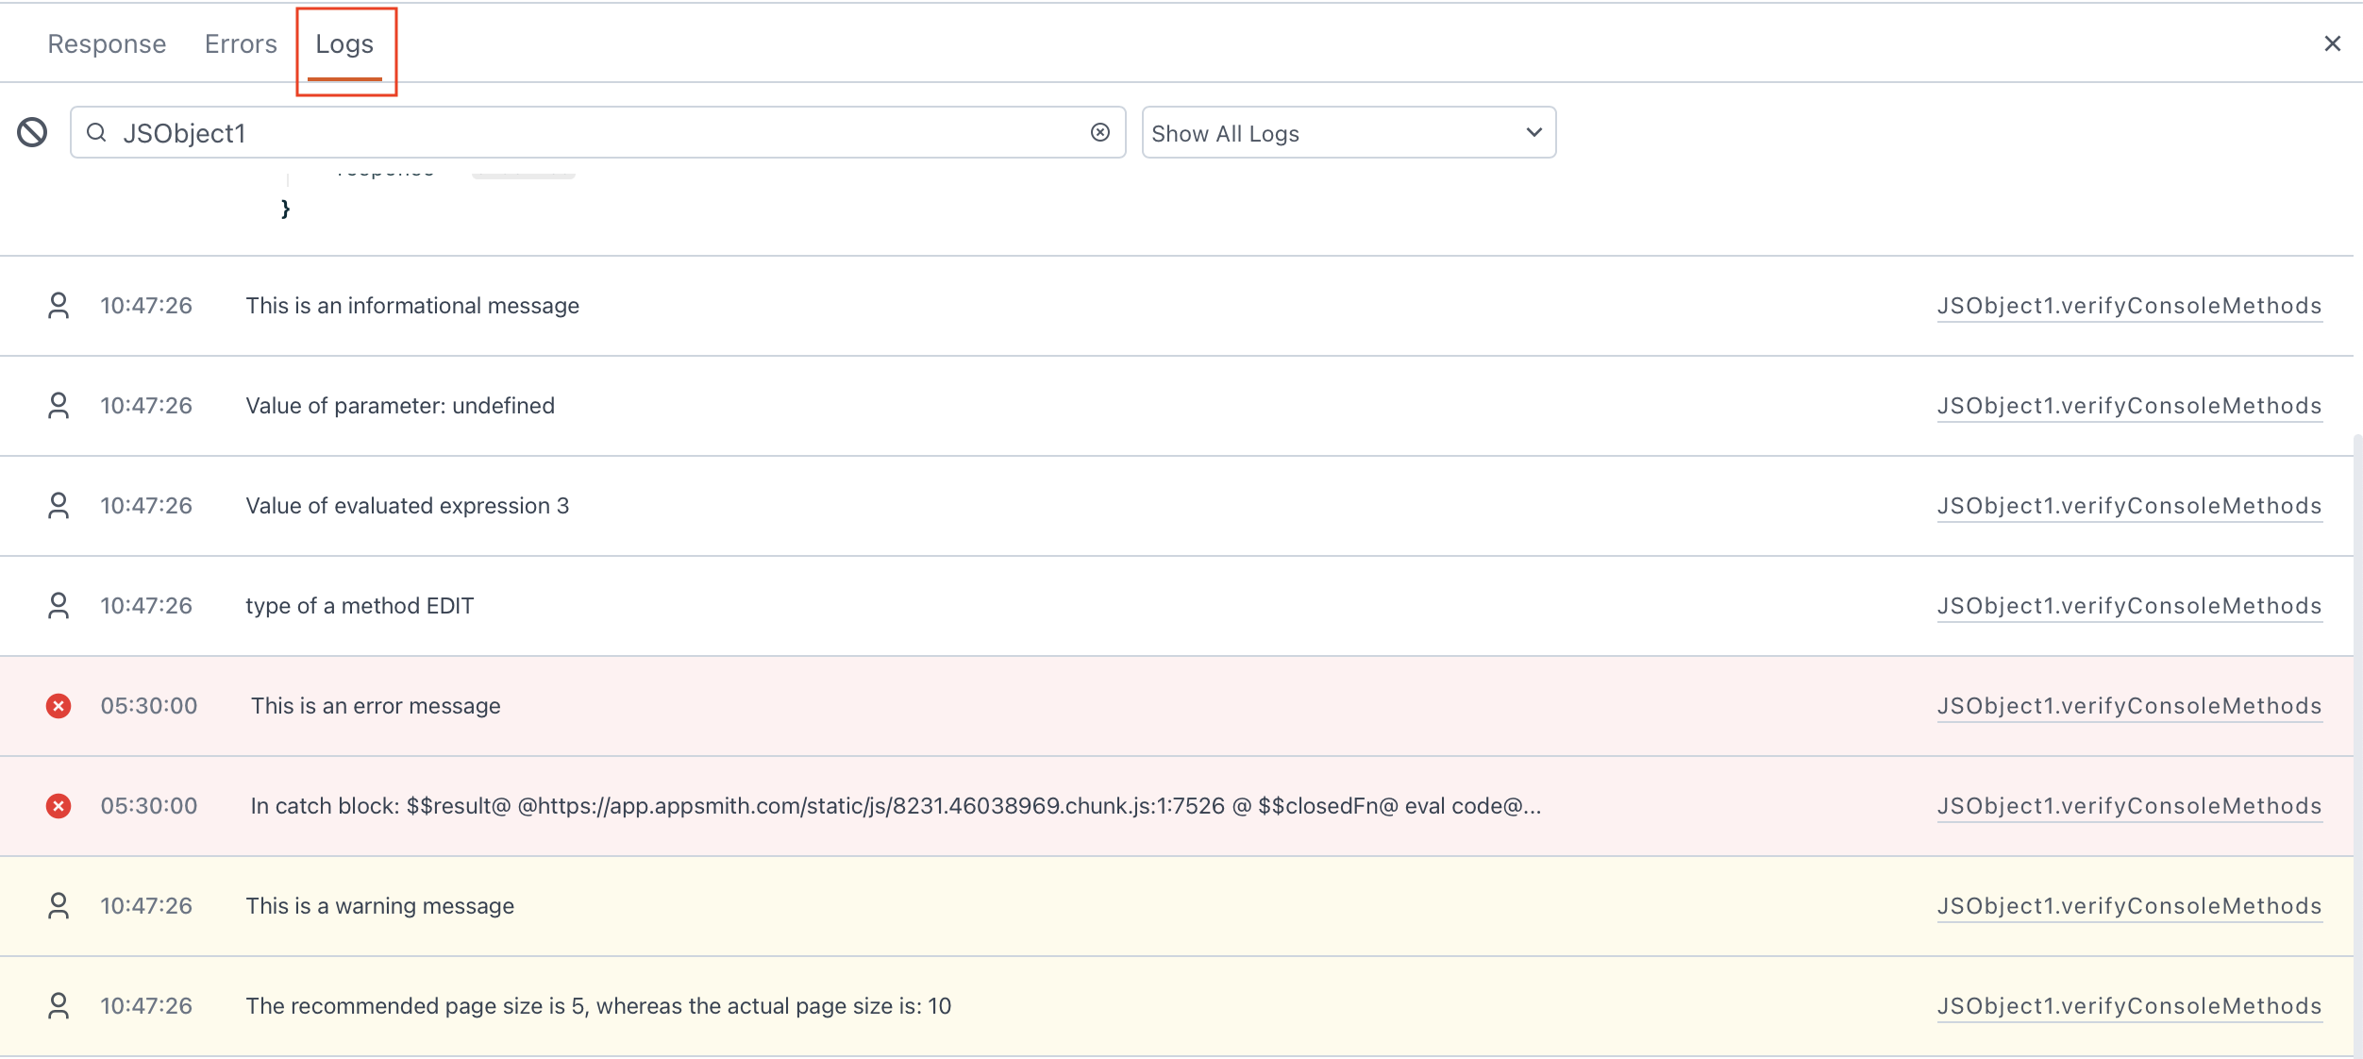Click the user icon beside informational message log

(x=59, y=305)
